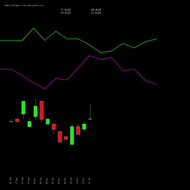Select the 02 Sep date label
190x190 pixels.
[41, 180]
